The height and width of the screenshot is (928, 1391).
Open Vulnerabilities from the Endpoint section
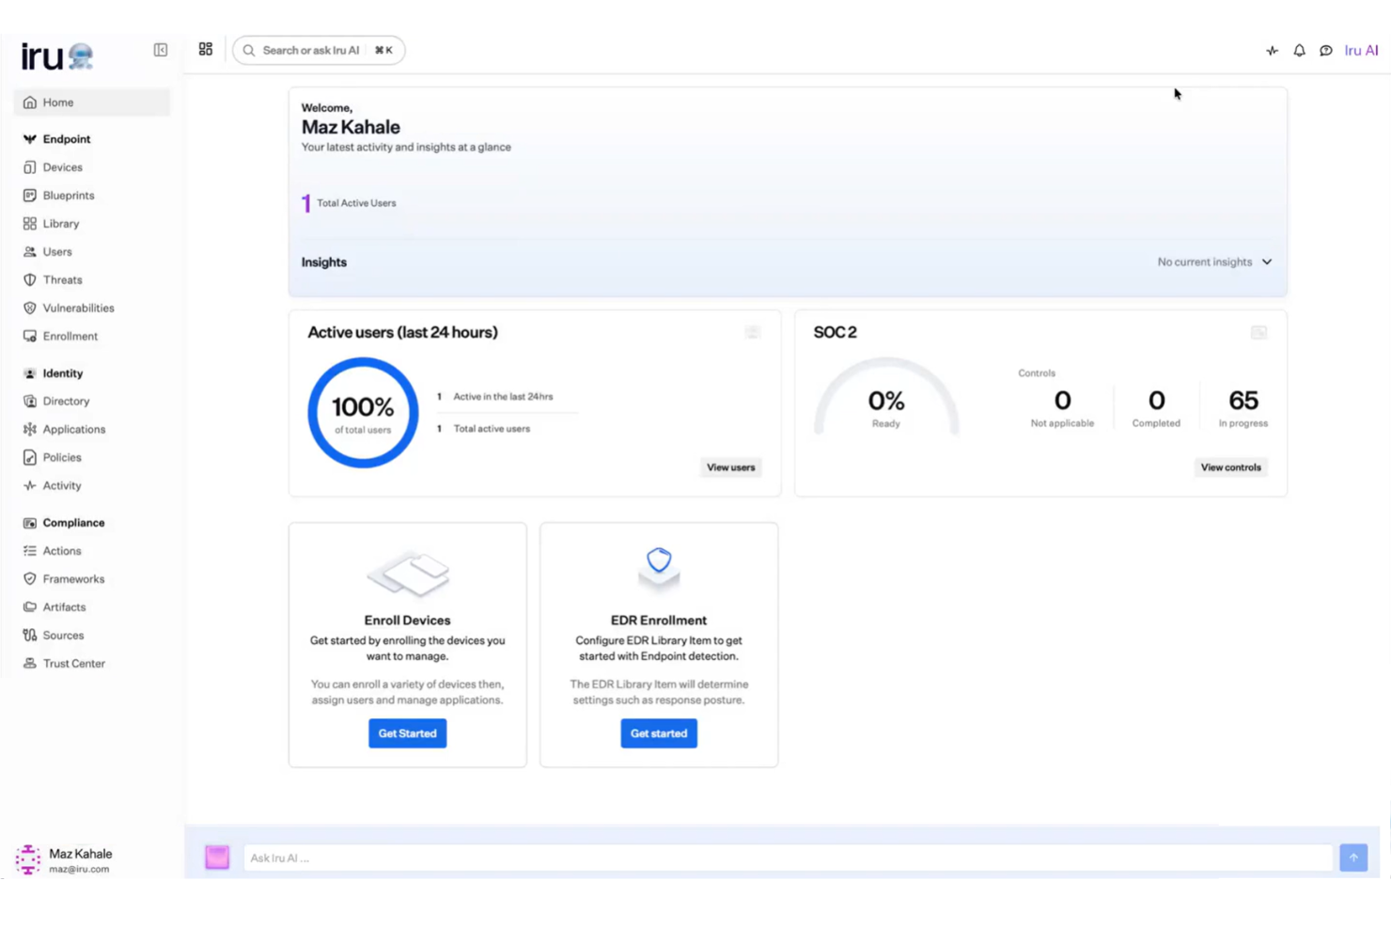tap(79, 307)
